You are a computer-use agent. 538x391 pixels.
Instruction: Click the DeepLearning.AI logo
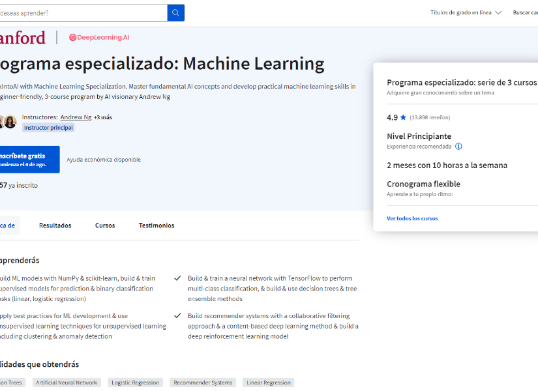coord(98,38)
